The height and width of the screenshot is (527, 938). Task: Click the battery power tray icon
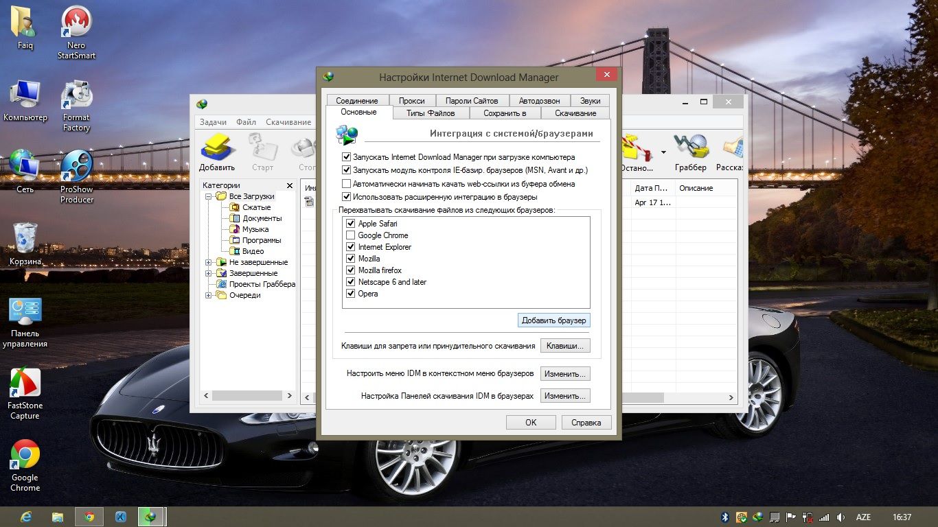[808, 517]
